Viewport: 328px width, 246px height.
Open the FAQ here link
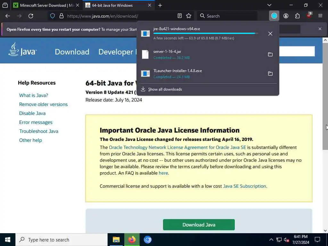point(163,173)
